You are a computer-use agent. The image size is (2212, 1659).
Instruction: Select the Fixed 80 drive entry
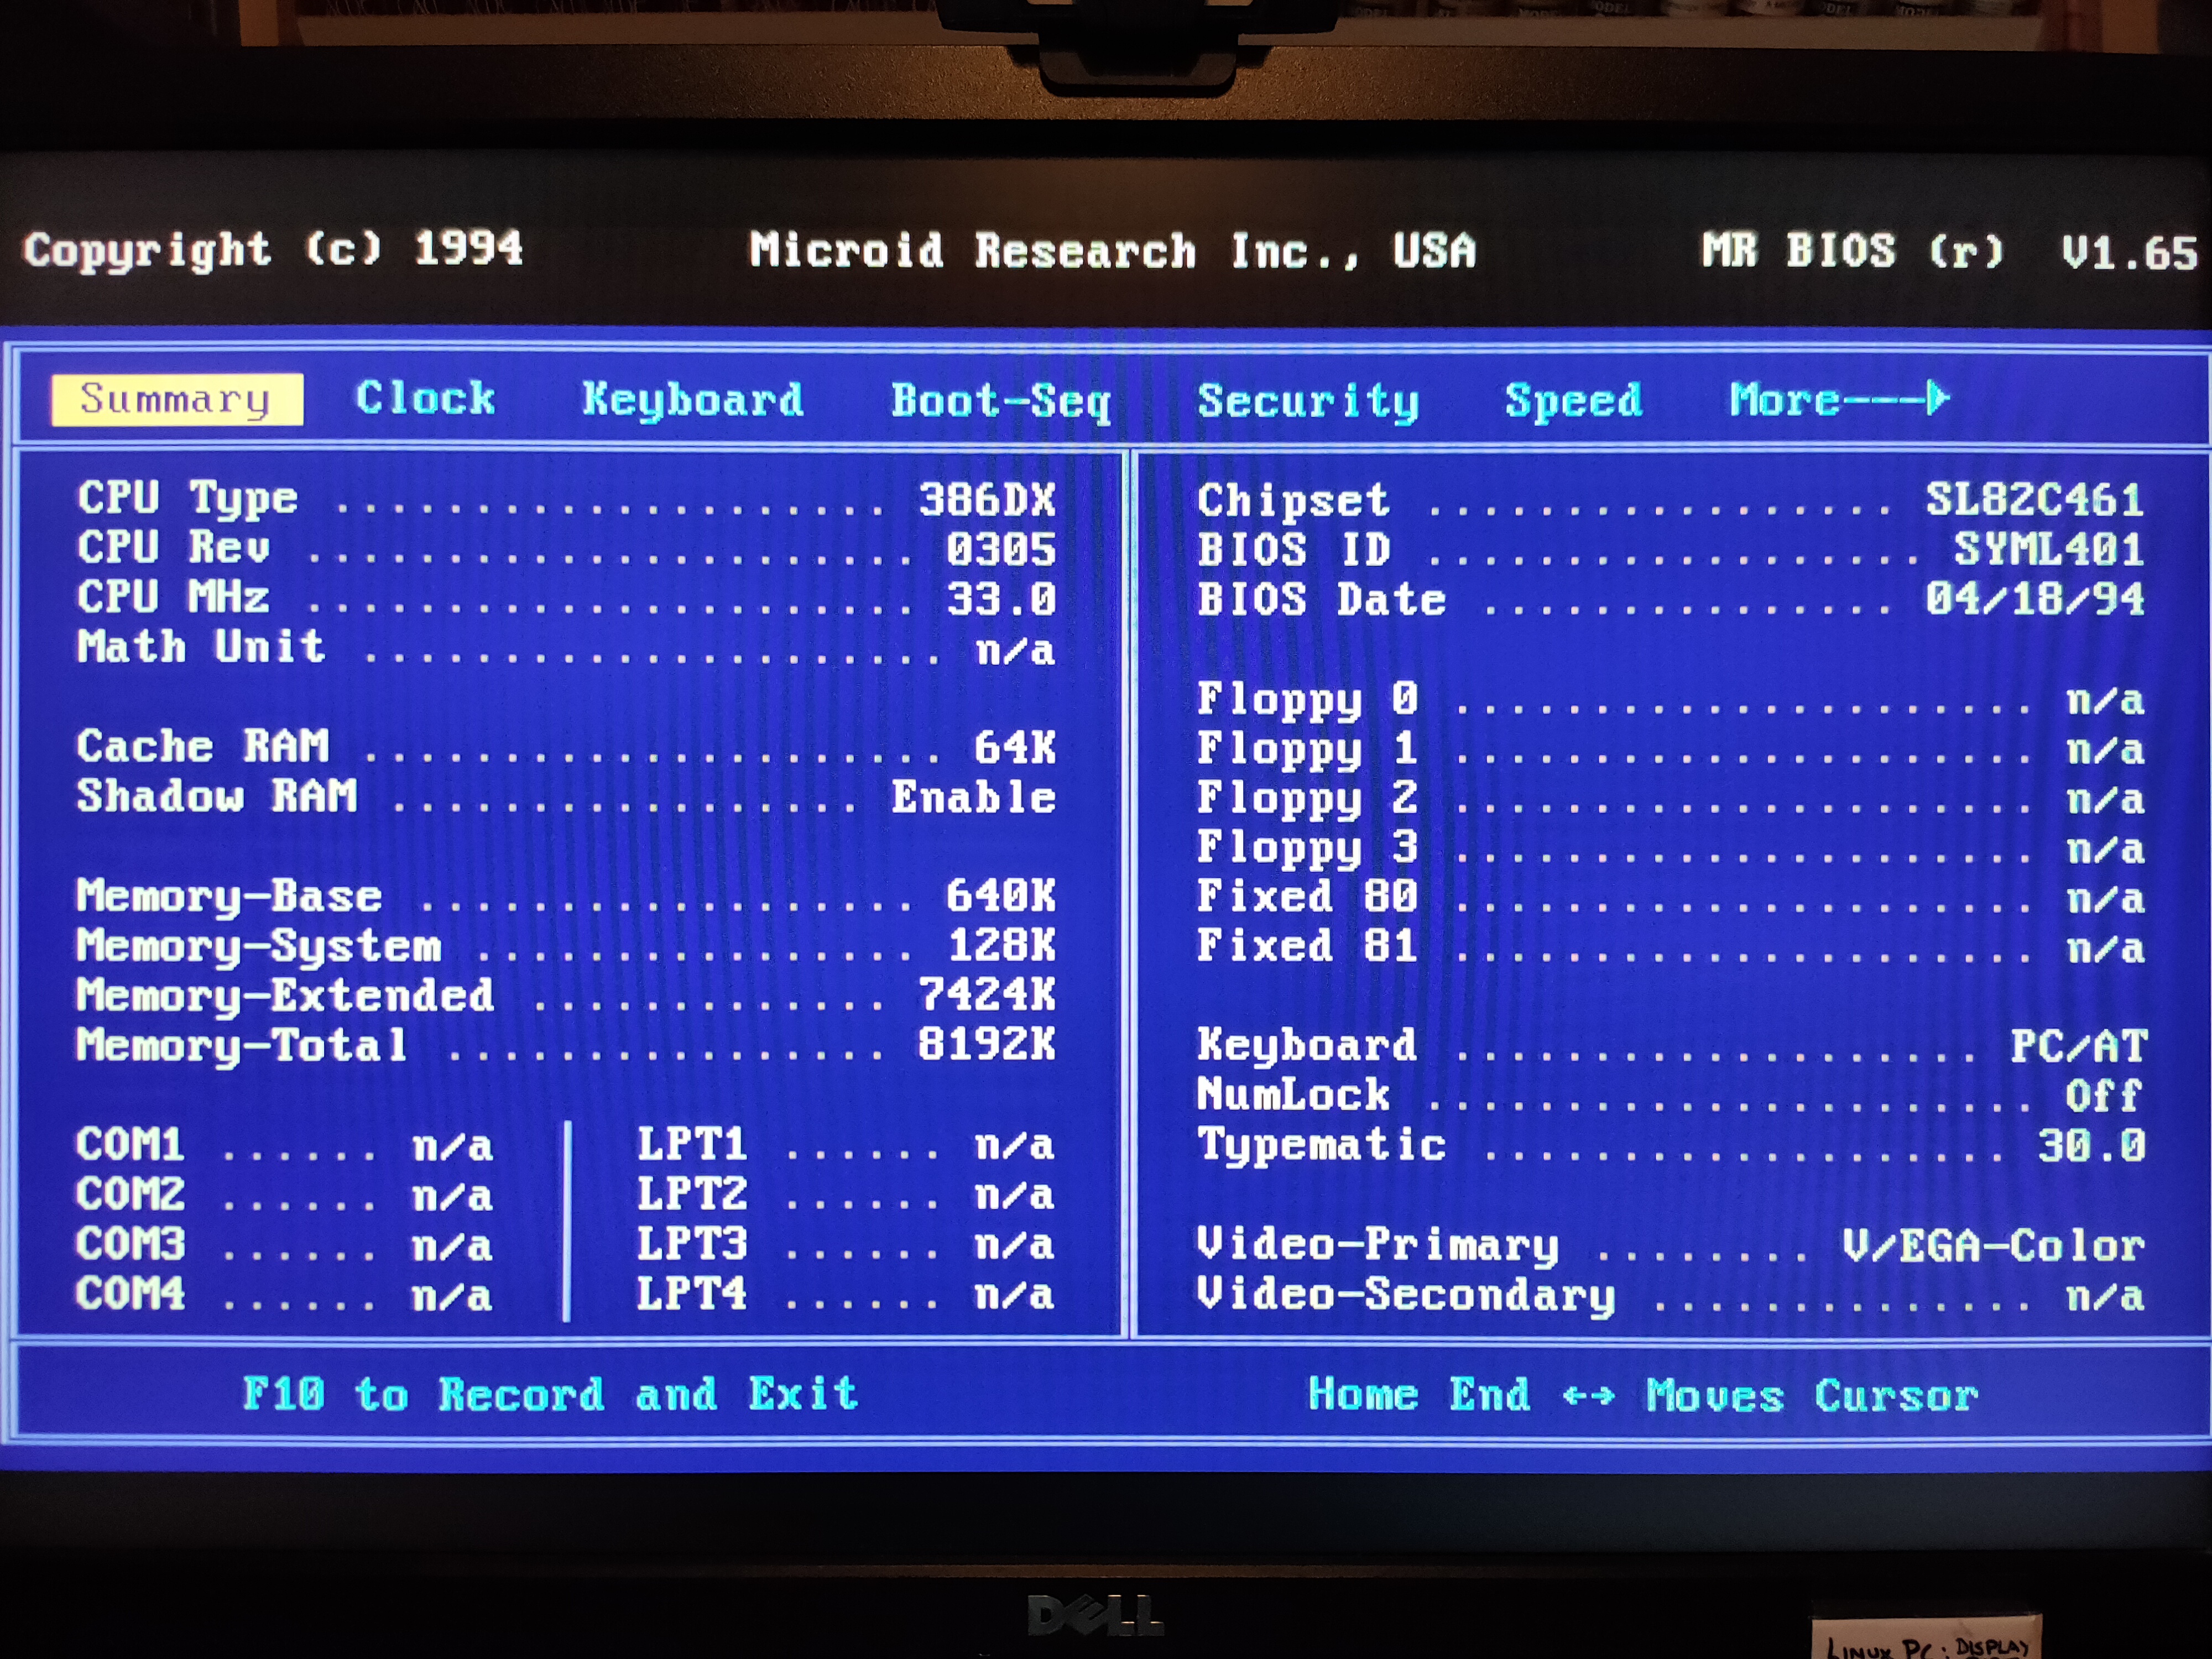tap(1306, 897)
